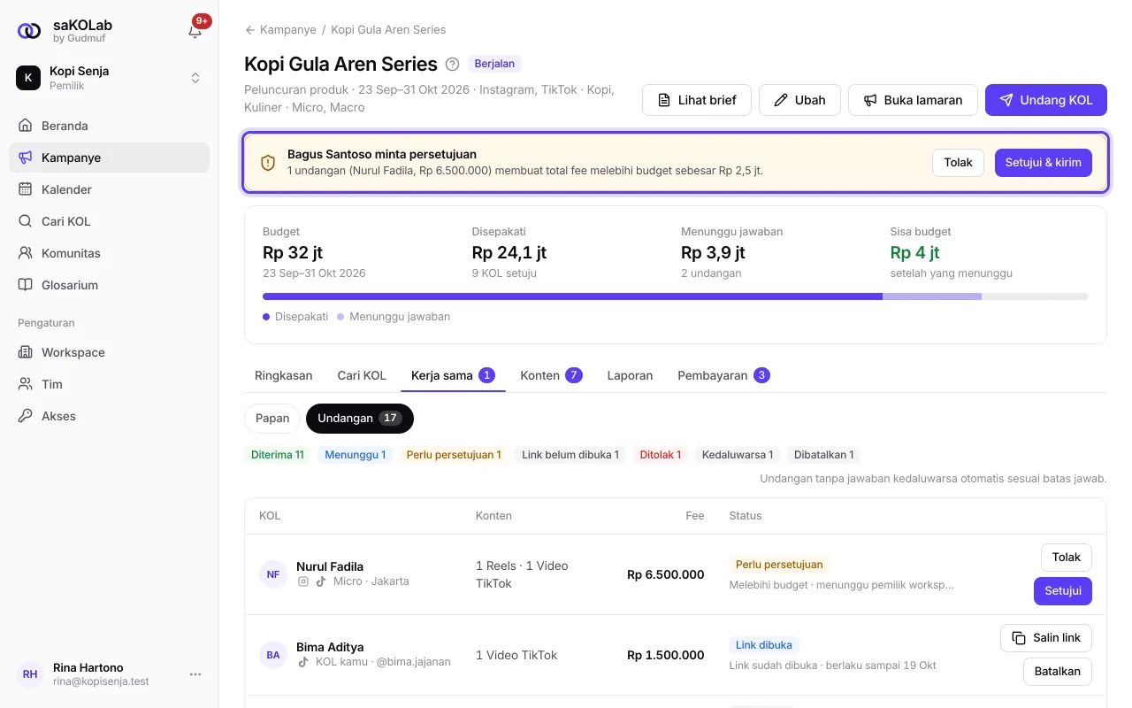Filter invitations by Diterima 11
Screen dimensions: 1132x708
pyautogui.click(x=278, y=455)
